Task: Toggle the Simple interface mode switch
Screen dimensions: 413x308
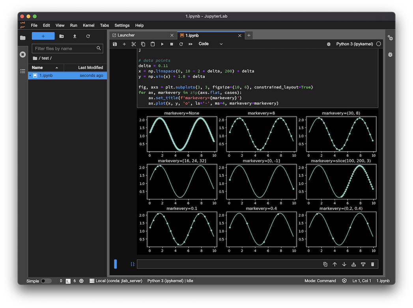Action: (x=46, y=281)
